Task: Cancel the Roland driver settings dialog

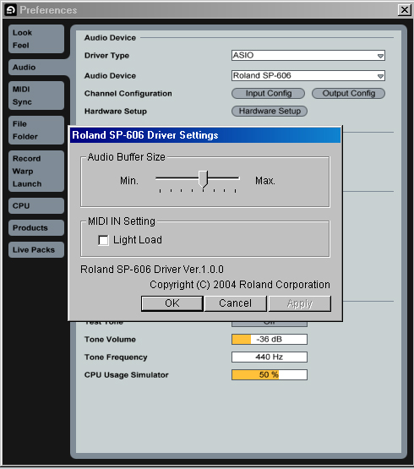Action: click(236, 303)
